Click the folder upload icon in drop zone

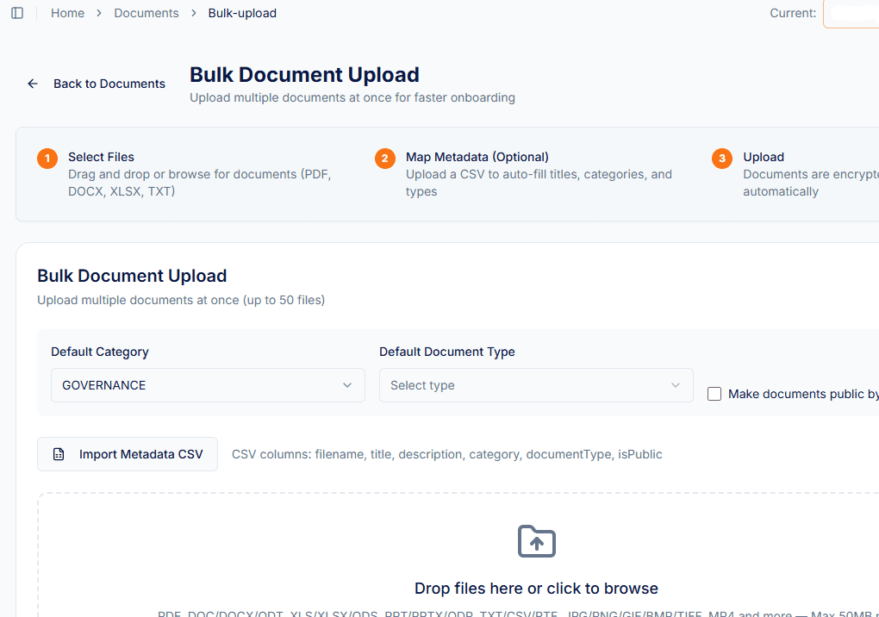click(537, 541)
